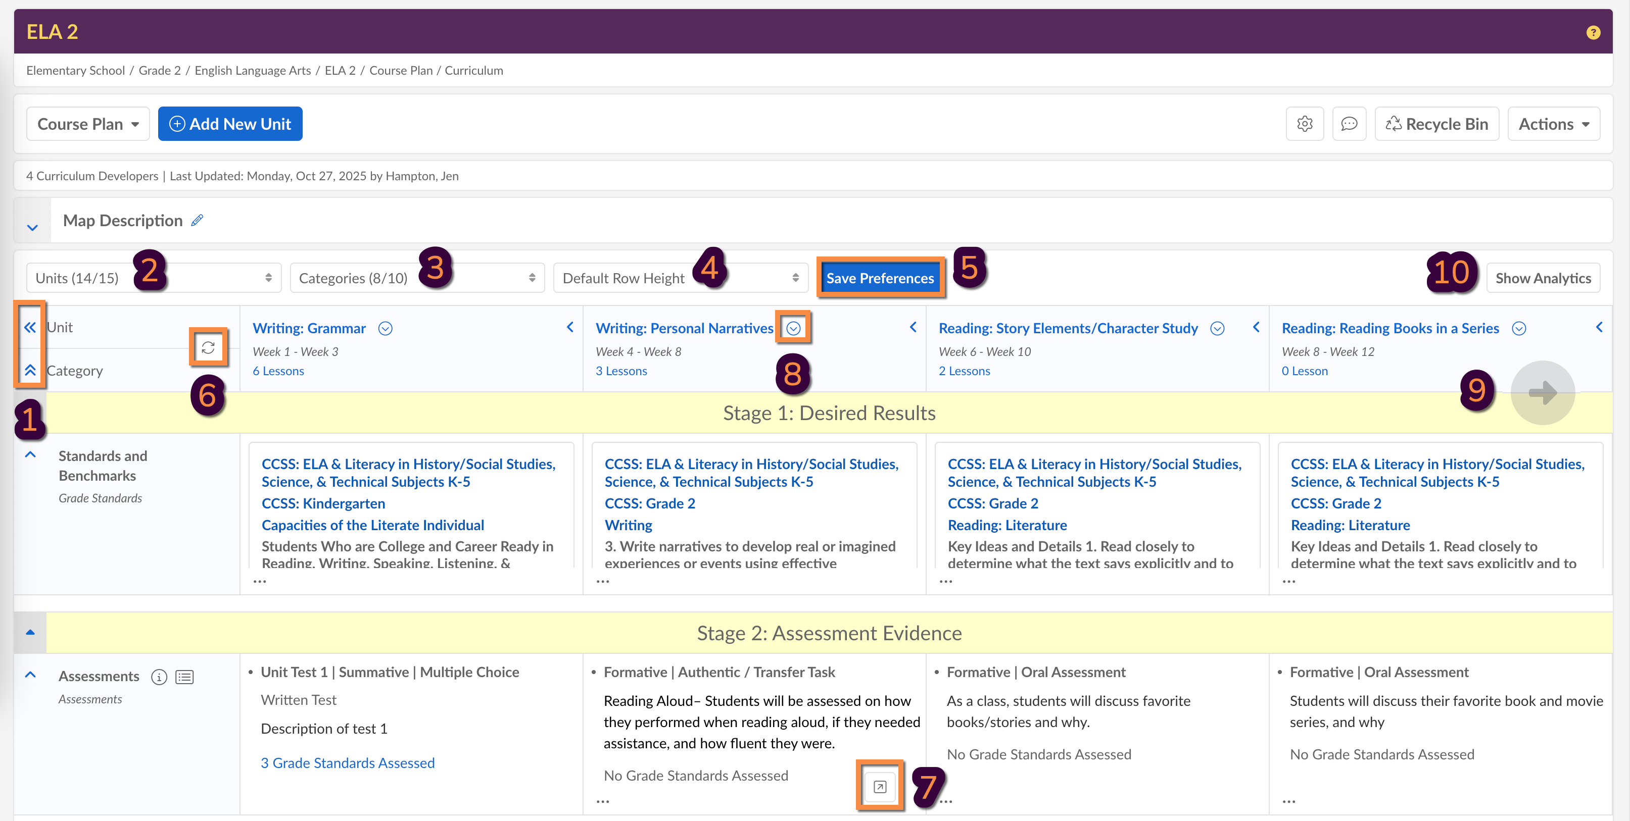The width and height of the screenshot is (1630, 821).
Task: Click the yellow help question mark icon
Action: pyautogui.click(x=1593, y=32)
